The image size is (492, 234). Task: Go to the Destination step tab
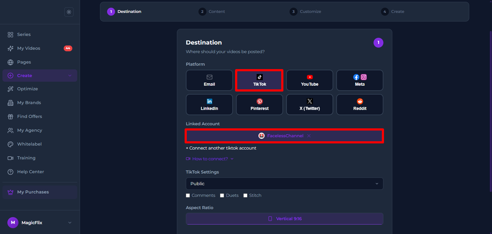pyautogui.click(x=124, y=12)
